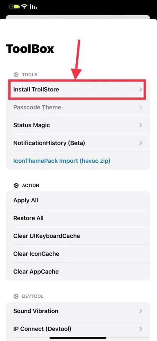Image resolution: width=157 pixels, height=341 pixels.
Task: Tap the DEVTOOL section header icon
Action: coord(16,296)
